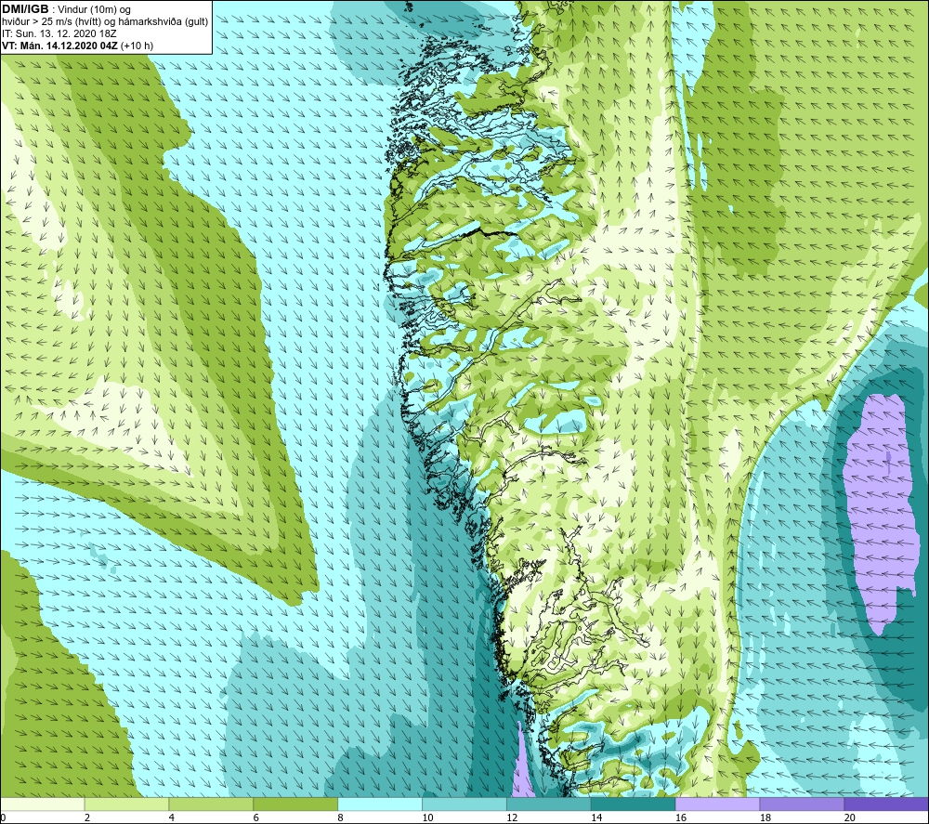Click the legend label '6'
This screenshot has height=824, width=929.
(256, 817)
